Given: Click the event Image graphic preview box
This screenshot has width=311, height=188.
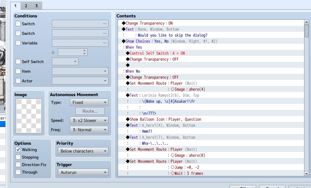Looking at the screenshot, I should coord(29,116).
